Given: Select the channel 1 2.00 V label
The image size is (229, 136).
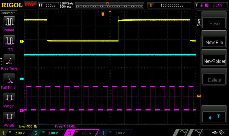Looking at the screenshot, I should [20, 133].
